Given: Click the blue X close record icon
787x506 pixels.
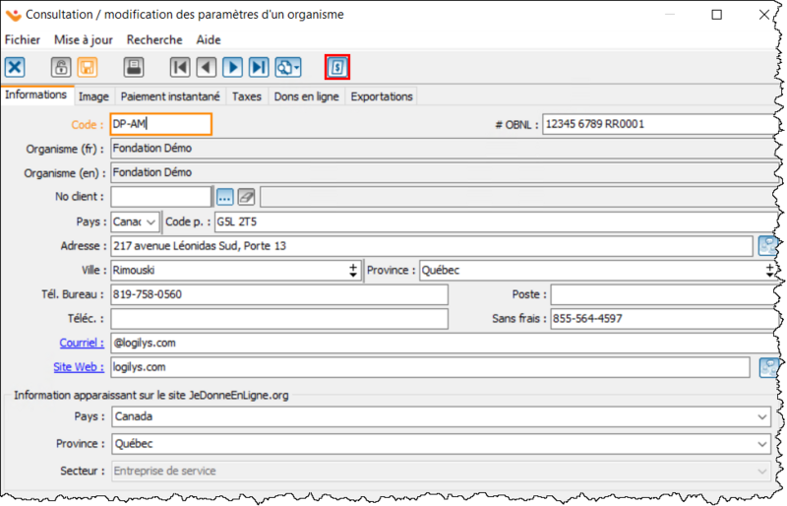Looking at the screenshot, I should pyautogui.click(x=15, y=67).
